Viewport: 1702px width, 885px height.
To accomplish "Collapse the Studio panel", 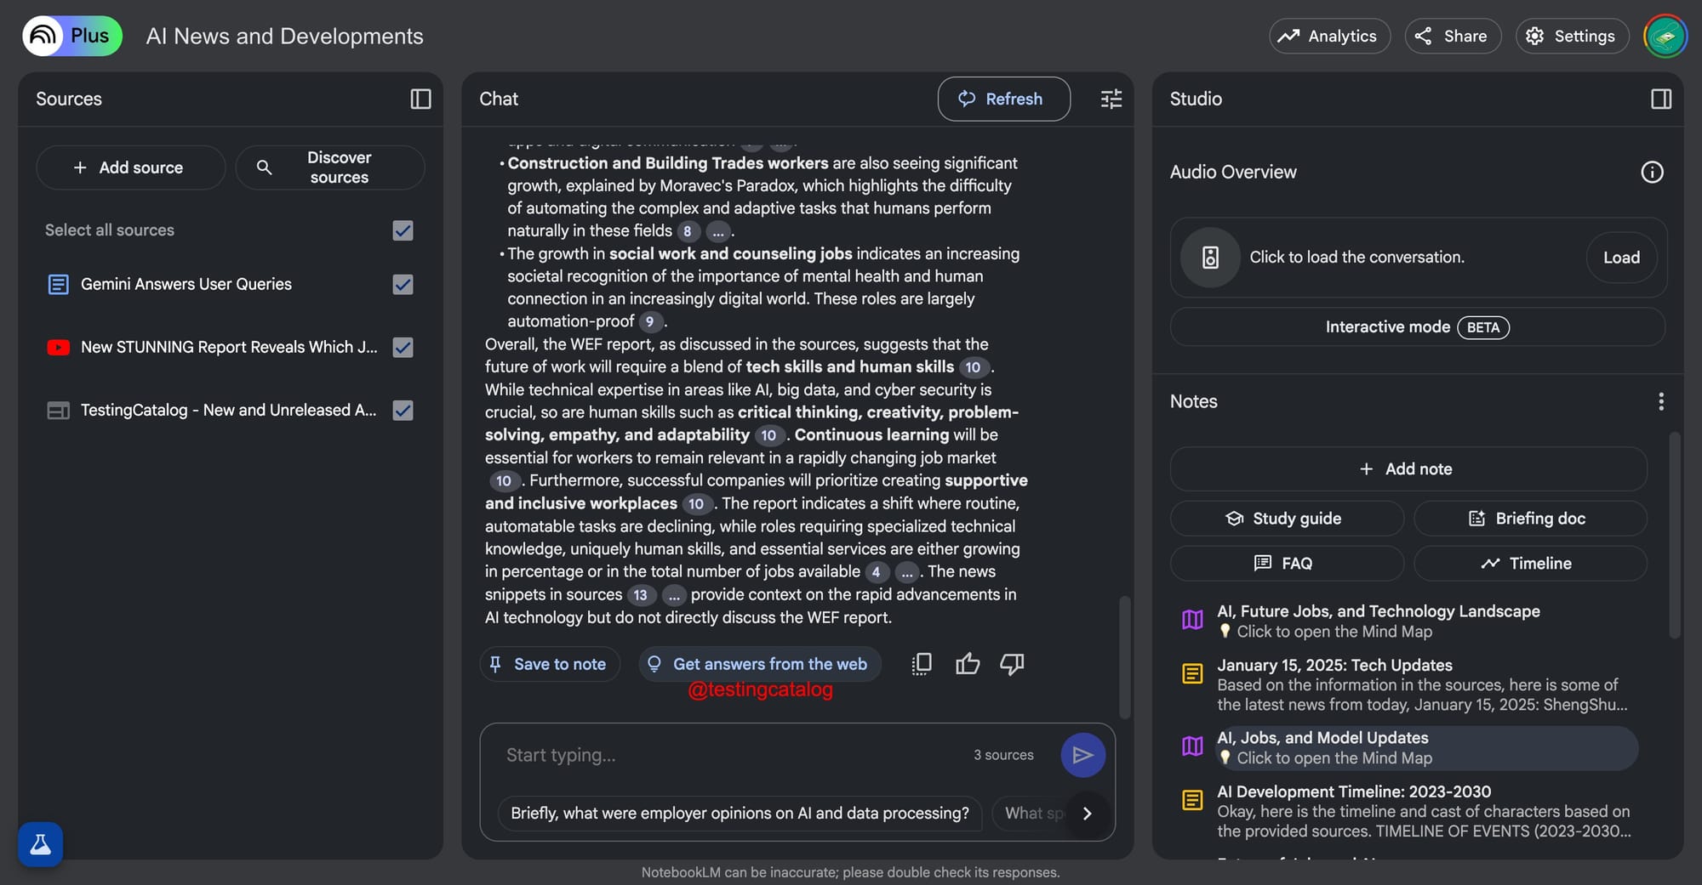I will point(1661,99).
